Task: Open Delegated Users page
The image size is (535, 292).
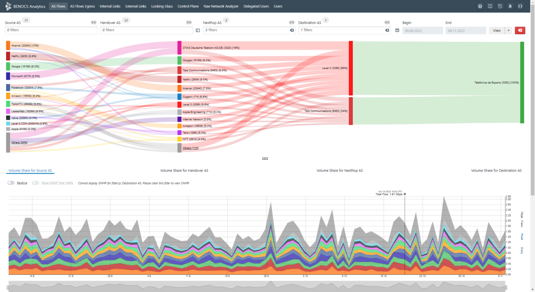Action: [x=256, y=6]
